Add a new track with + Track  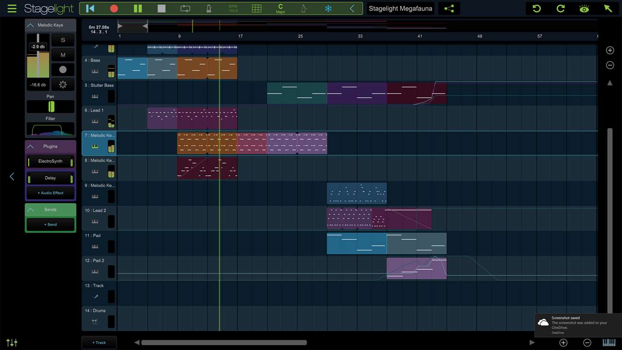click(99, 343)
